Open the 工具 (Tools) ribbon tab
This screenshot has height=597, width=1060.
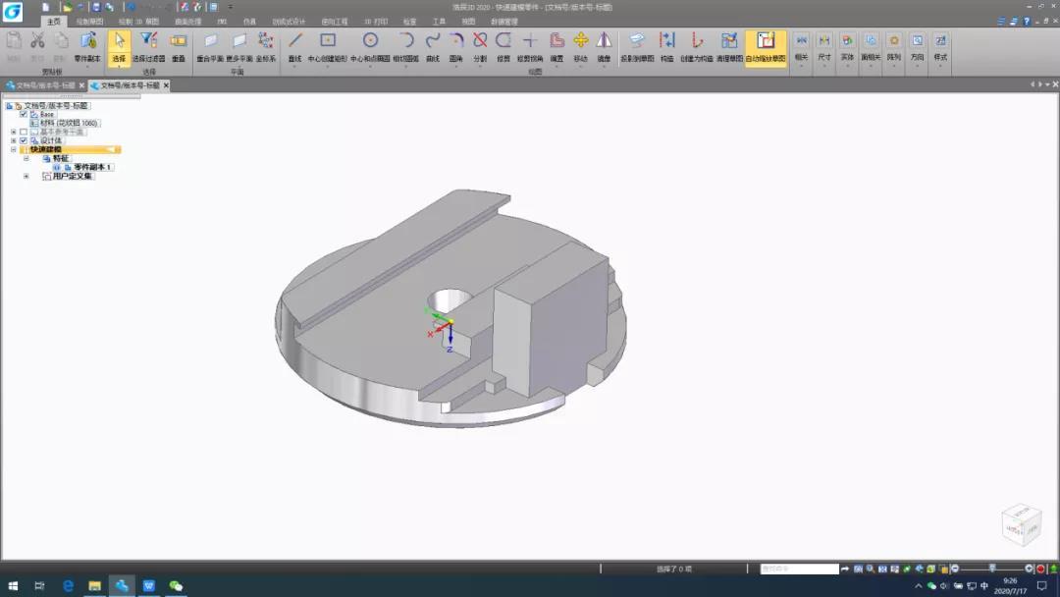tap(439, 22)
